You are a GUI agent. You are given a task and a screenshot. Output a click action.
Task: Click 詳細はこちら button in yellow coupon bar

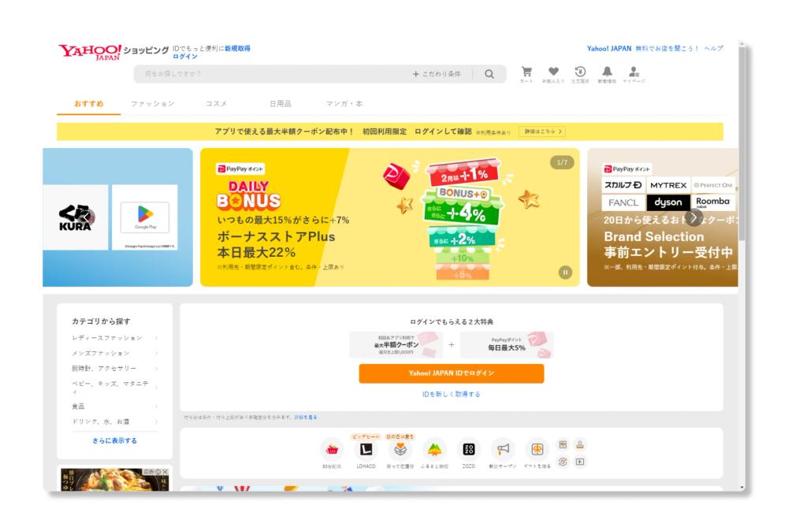point(542,132)
